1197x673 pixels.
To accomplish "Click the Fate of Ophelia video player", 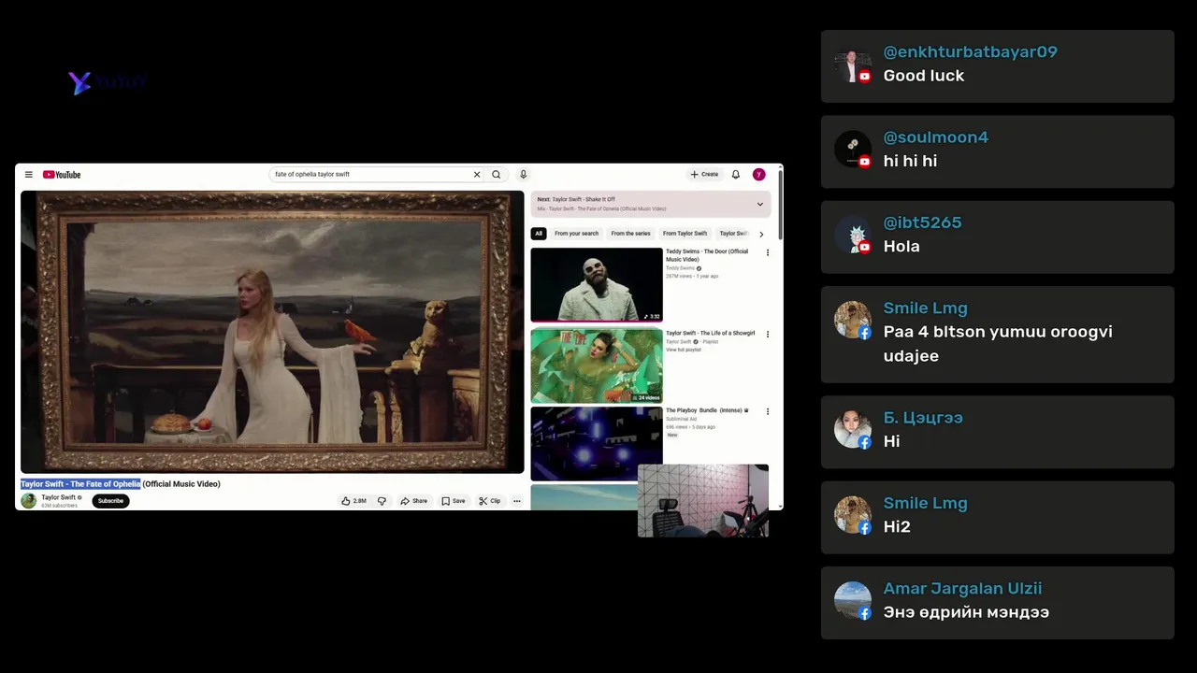I will point(272,332).
